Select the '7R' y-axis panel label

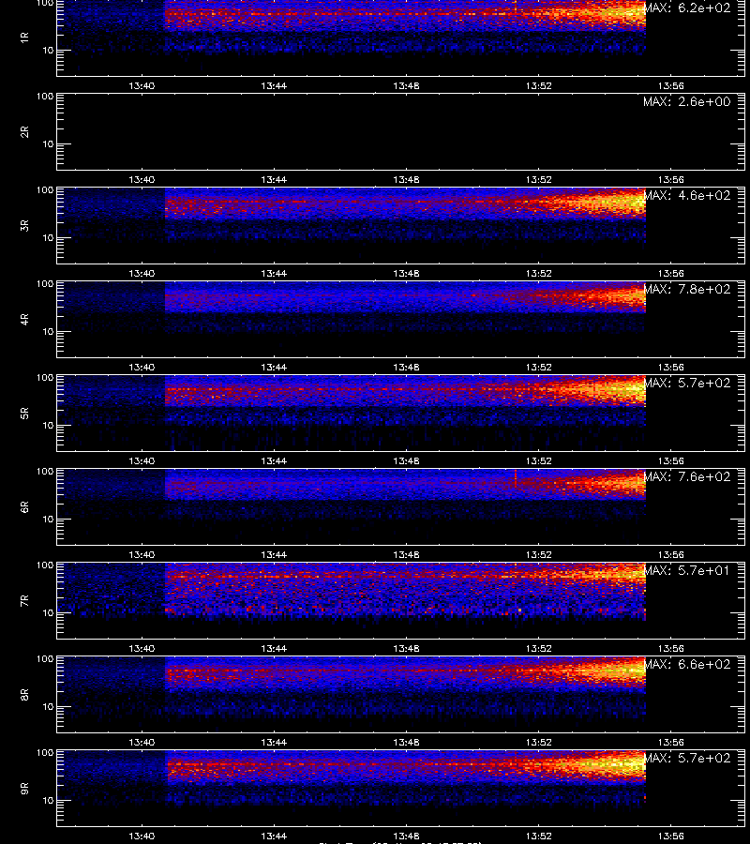click(24, 601)
